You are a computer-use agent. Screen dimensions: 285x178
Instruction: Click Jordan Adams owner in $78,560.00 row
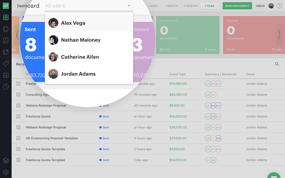[256, 84]
